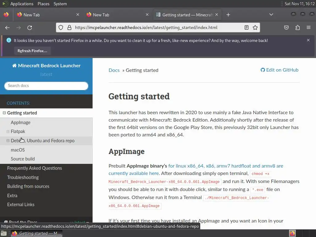Click the AppImage section heading

click(127, 151)
